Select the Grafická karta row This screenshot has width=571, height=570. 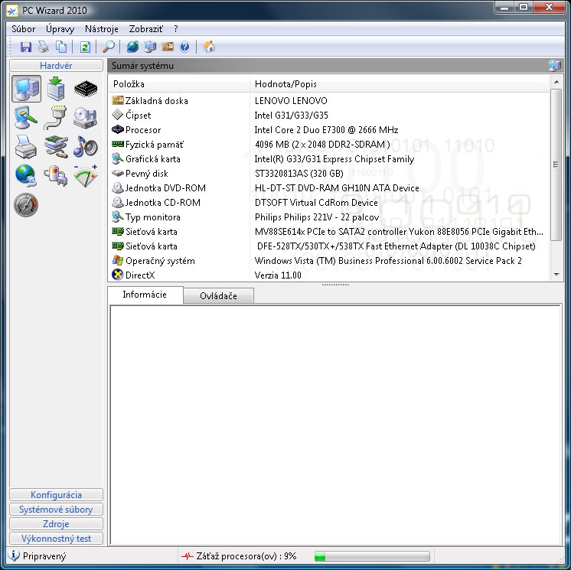coord(328,159)
